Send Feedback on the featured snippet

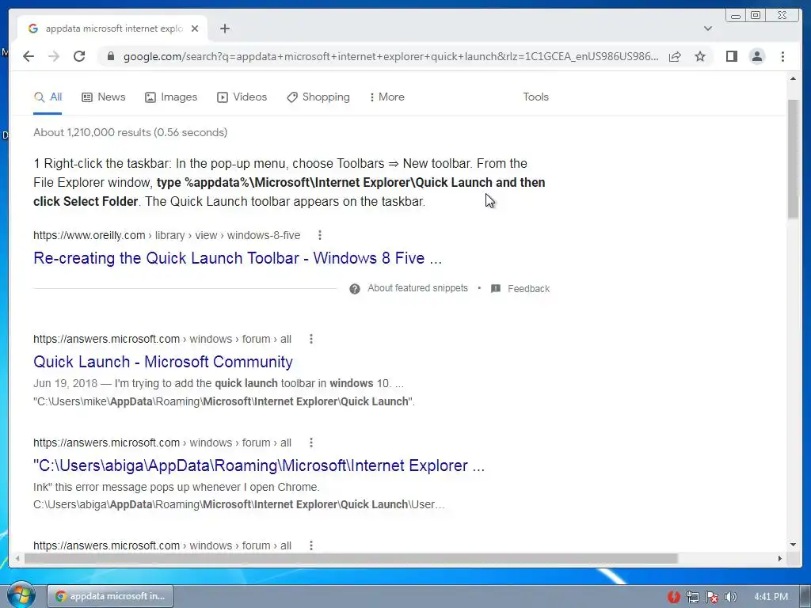(x=520, y=288)
